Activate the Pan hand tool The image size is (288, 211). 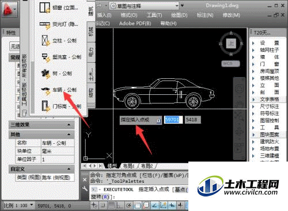[x=239, y=104]
